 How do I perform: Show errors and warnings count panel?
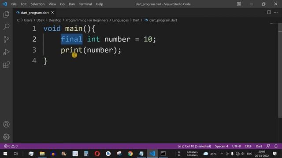click(11, 146)
